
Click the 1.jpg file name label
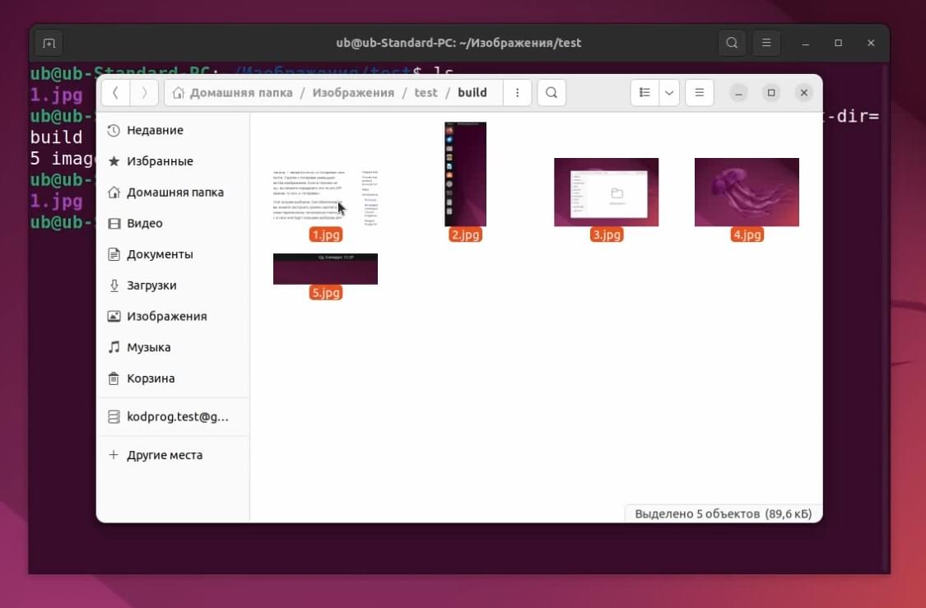[325, 235]
